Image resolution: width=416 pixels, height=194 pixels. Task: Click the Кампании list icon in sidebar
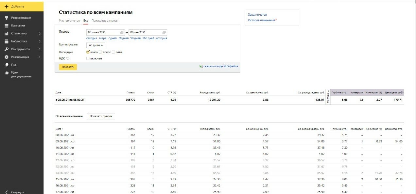pos(7,25)
